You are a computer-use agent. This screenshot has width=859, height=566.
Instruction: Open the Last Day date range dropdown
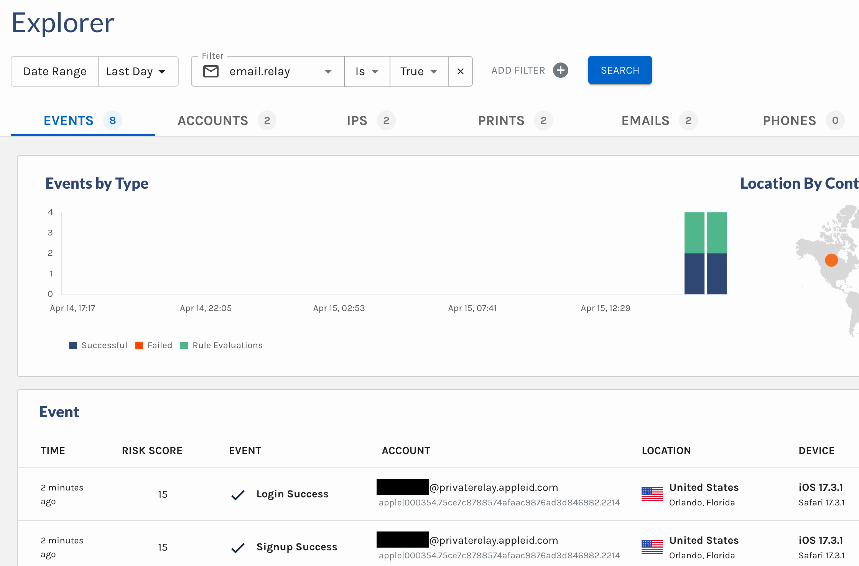click(x=138, y=71)
